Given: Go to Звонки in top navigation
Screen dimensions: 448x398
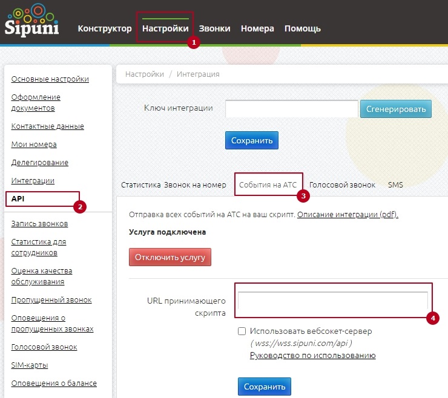Looking at the screenshot, I should pyautogui.click(x=214, y=28).
